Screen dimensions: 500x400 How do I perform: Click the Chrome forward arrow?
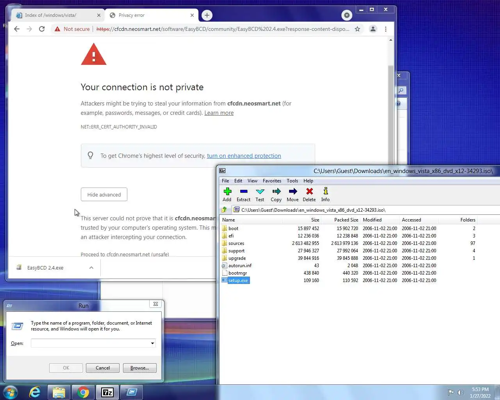click(29, 29)
